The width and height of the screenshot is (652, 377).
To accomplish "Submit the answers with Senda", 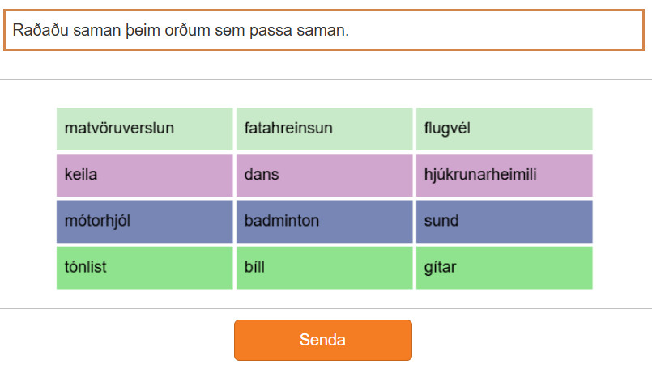I will [322, 340].
